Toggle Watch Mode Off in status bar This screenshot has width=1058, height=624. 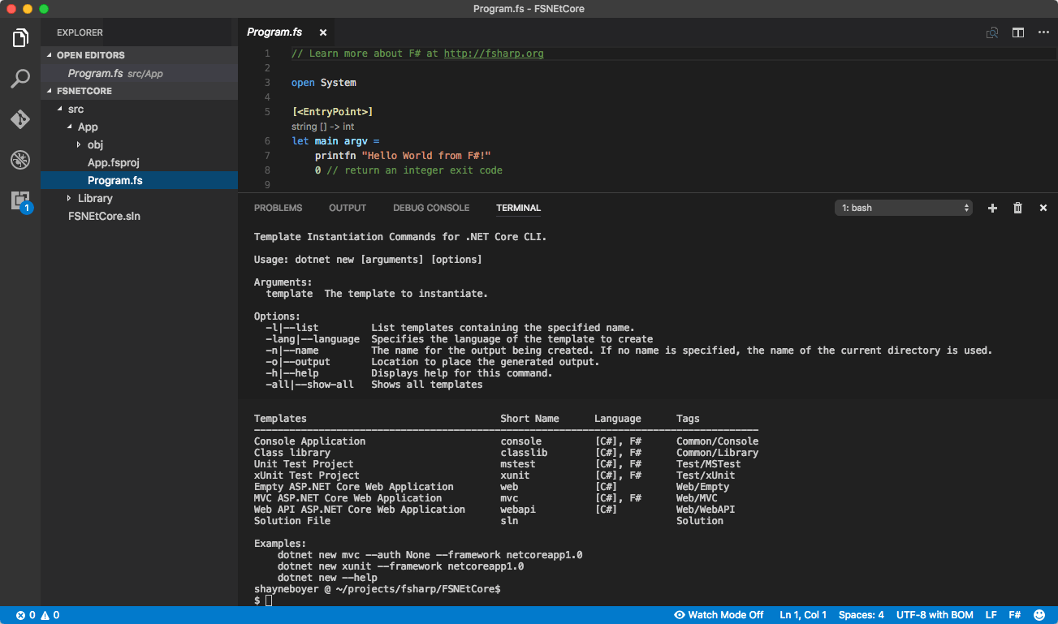point(718,614)
